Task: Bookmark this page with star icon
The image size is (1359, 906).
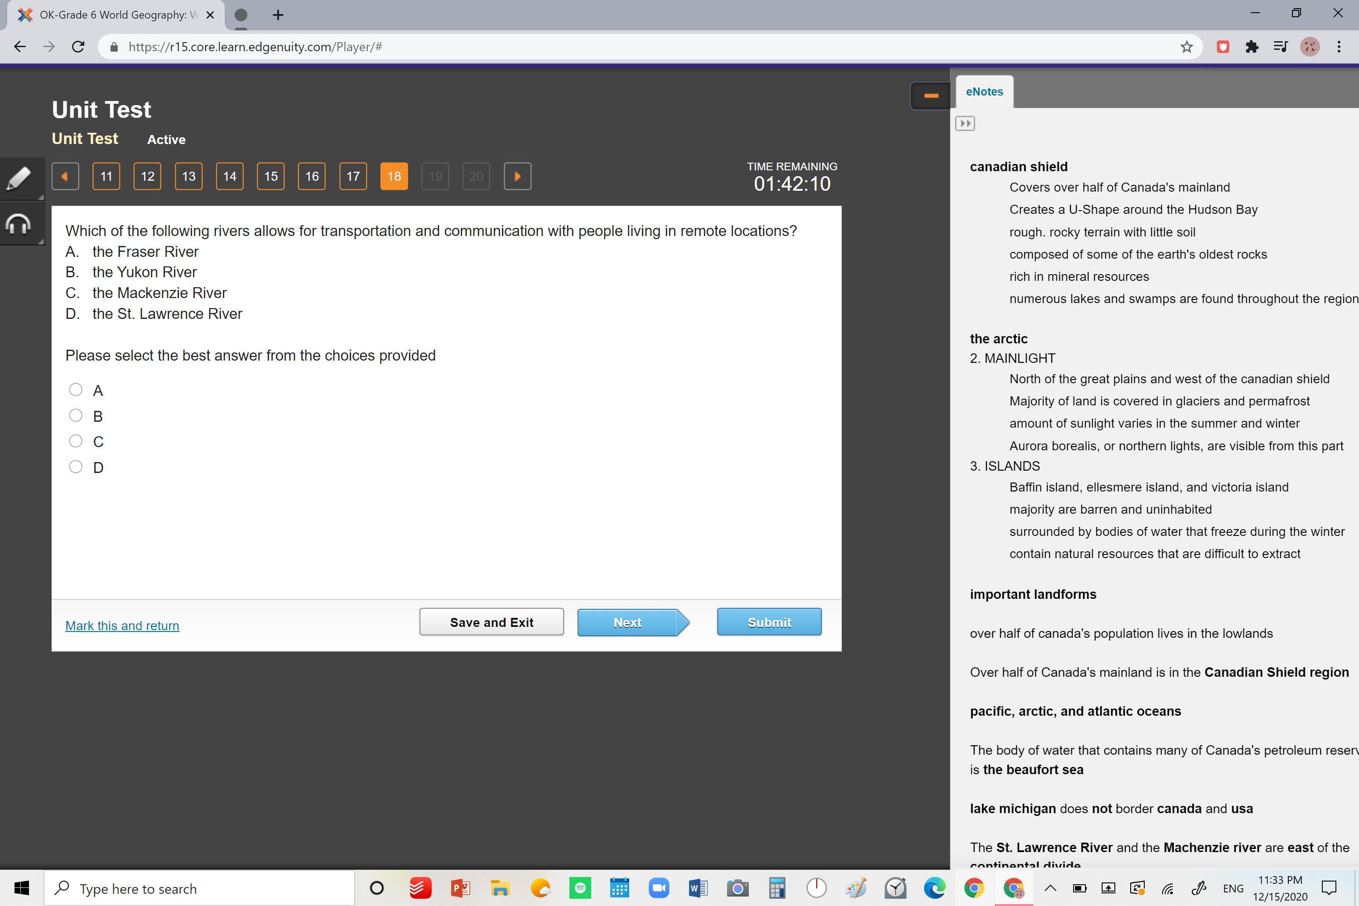Action: point(1186,47)
